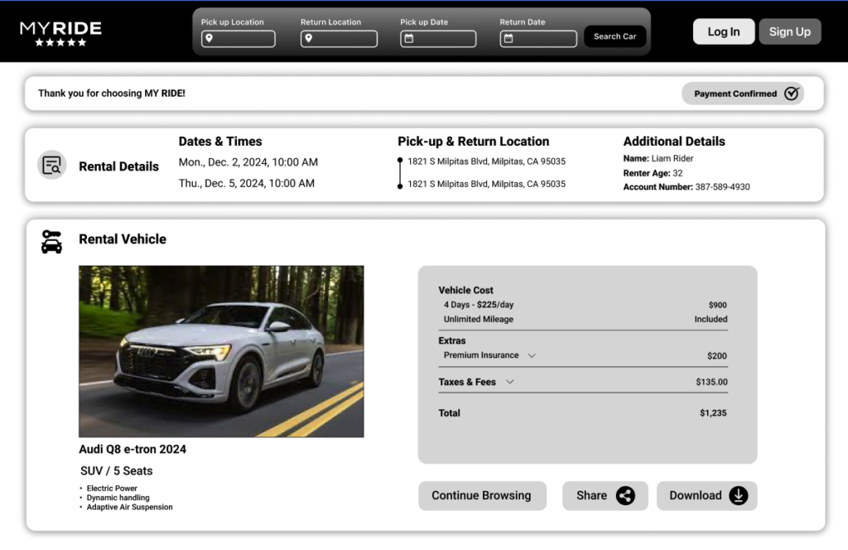
Task: Click Continue Browsing
Action: coord(481,495)
